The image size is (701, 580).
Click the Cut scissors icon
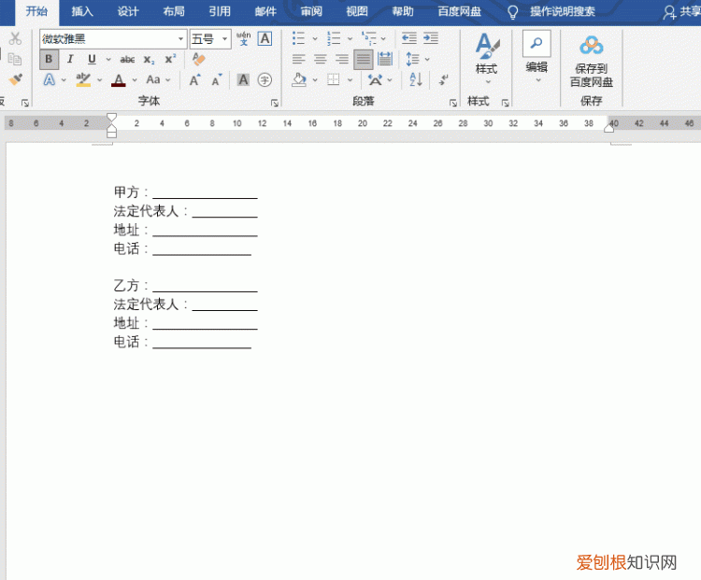(15, 39)
